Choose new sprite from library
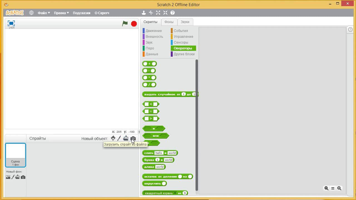The width and height of the screenshot is (356, 200). [x=113, y=138]
